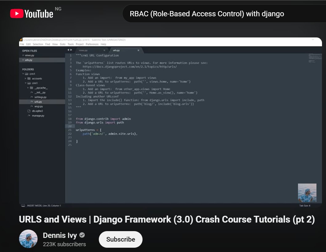Open urls.py in the crm1 folder tree

[x=38, y=102]
